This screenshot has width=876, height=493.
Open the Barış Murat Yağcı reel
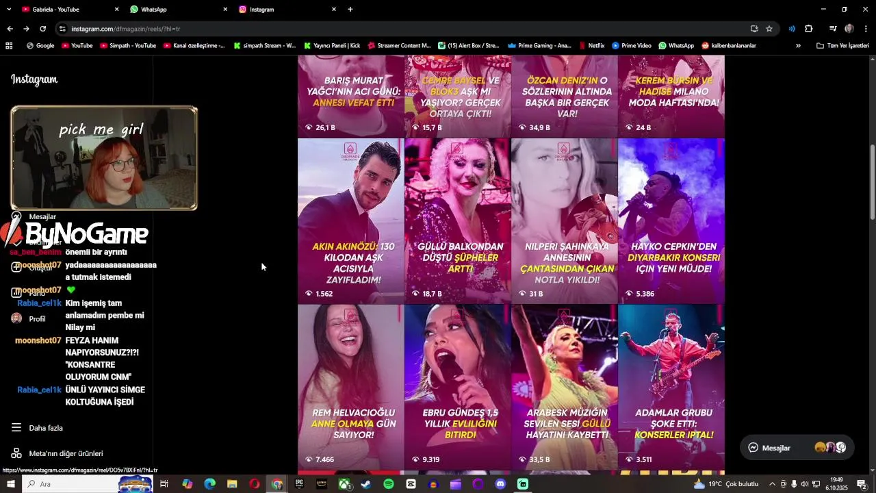(350, 97)
